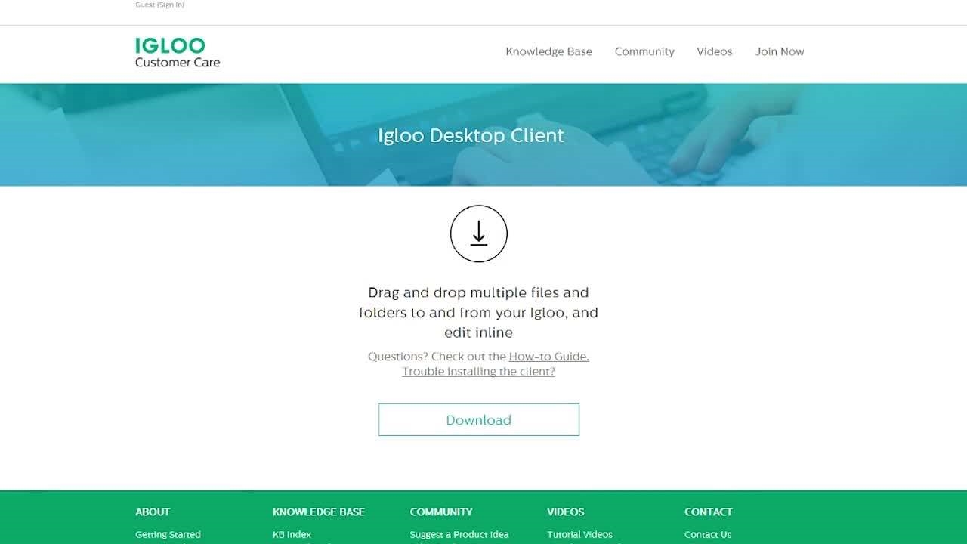Select the ABOUT footer heading
967x544 pixels.
click(153, 512)
